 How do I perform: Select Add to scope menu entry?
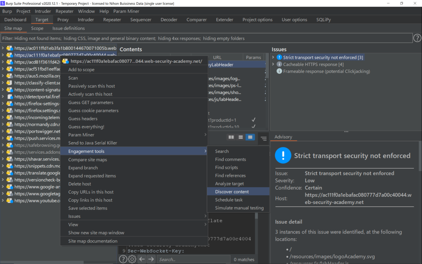(134, 70)
